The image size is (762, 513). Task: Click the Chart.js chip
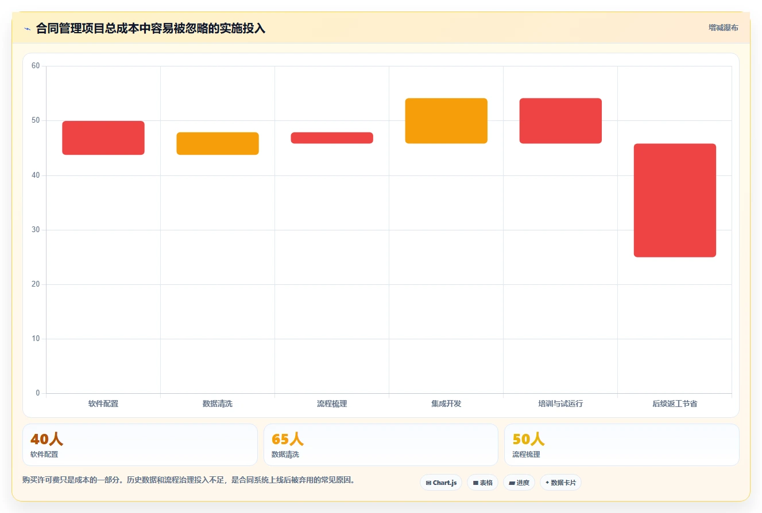(x=441, y=483)
